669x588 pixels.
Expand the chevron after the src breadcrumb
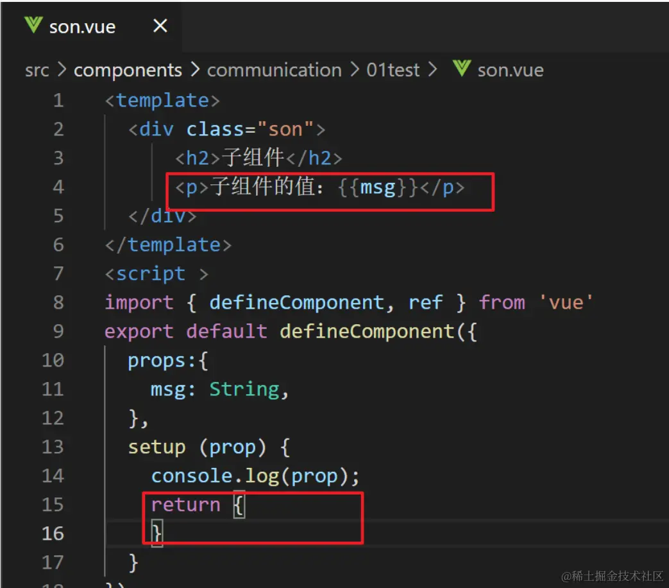(62, 70)
